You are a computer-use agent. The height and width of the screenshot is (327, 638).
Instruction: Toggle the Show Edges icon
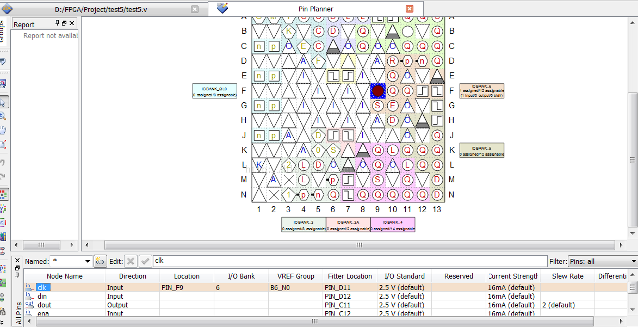pyautogui.click(x=3, y=223)
